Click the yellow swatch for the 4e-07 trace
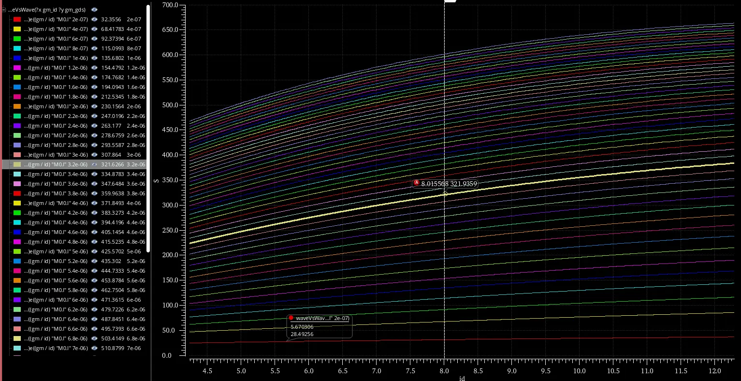 pyautogui.click(x=17, y=29)
